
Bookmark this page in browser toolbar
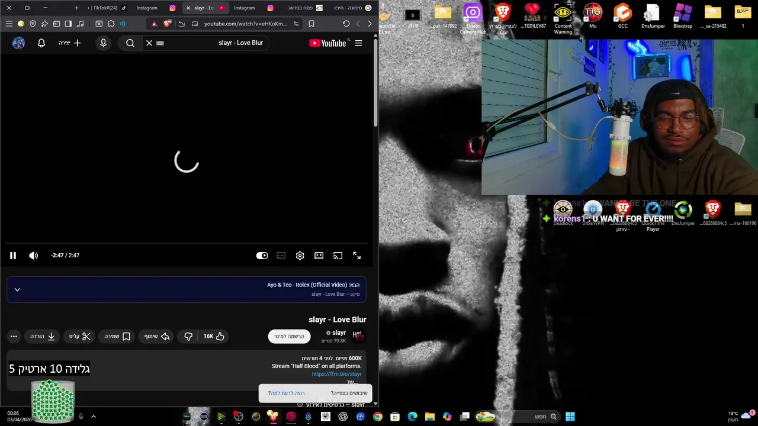tap(311, 24)
